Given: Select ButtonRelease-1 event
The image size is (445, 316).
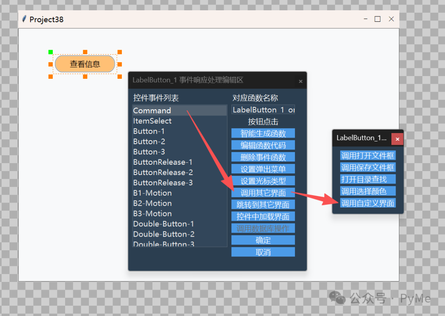Looking at the screenshot, I should click(180, 162).
